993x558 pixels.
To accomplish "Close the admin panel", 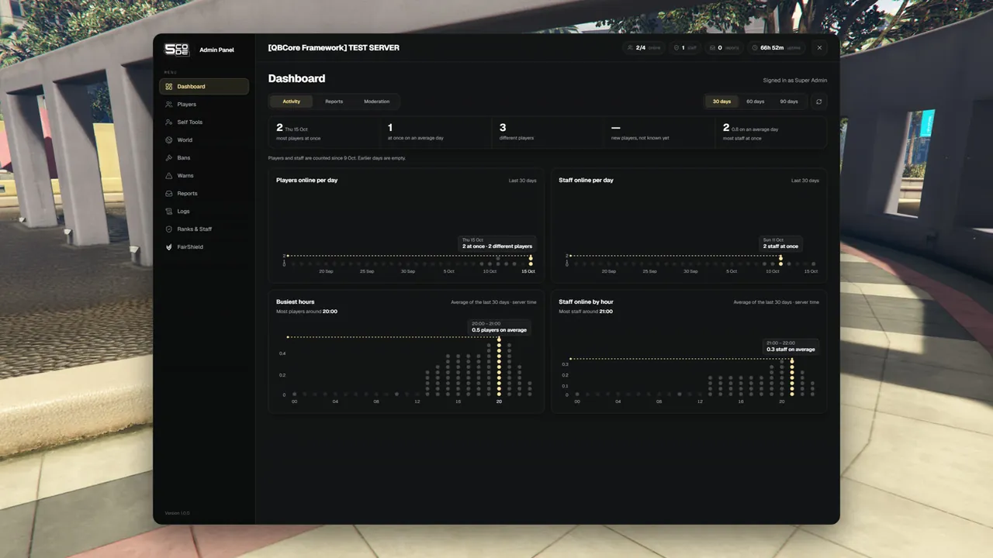I will pyautogui.click(x=820, y=48).
